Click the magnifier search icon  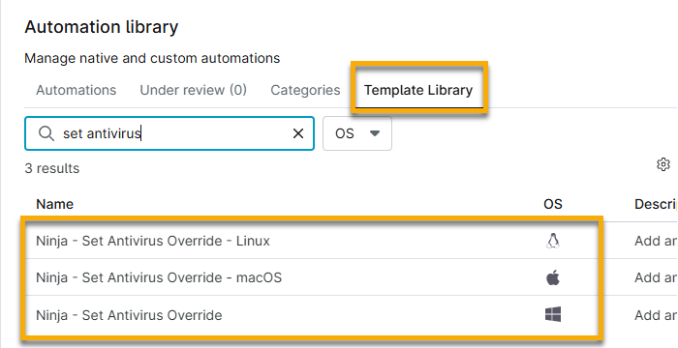[x=46, y=133]
